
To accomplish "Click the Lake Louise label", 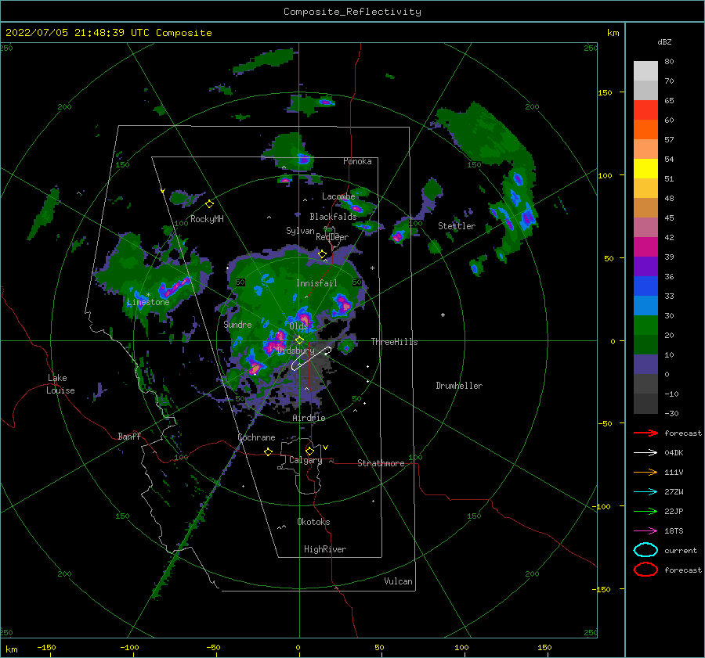I will click(x=60, y=384).
